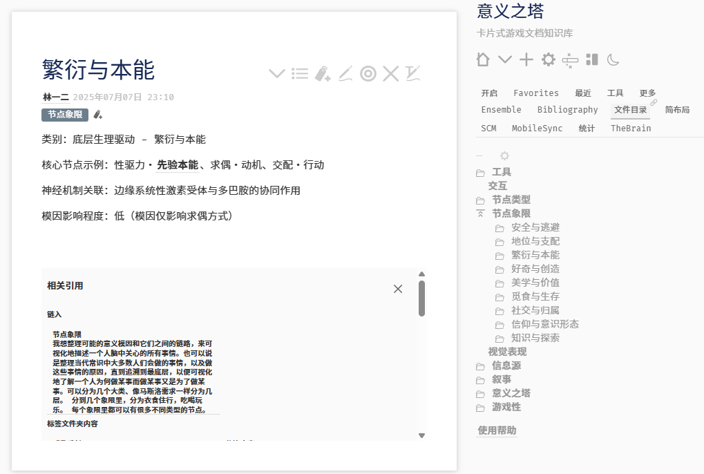Image resolution: width=704 pixels, height=474 pixels.
Task: Expand the 安全与逃避 folder icon
Action: (x=500, y=228)
